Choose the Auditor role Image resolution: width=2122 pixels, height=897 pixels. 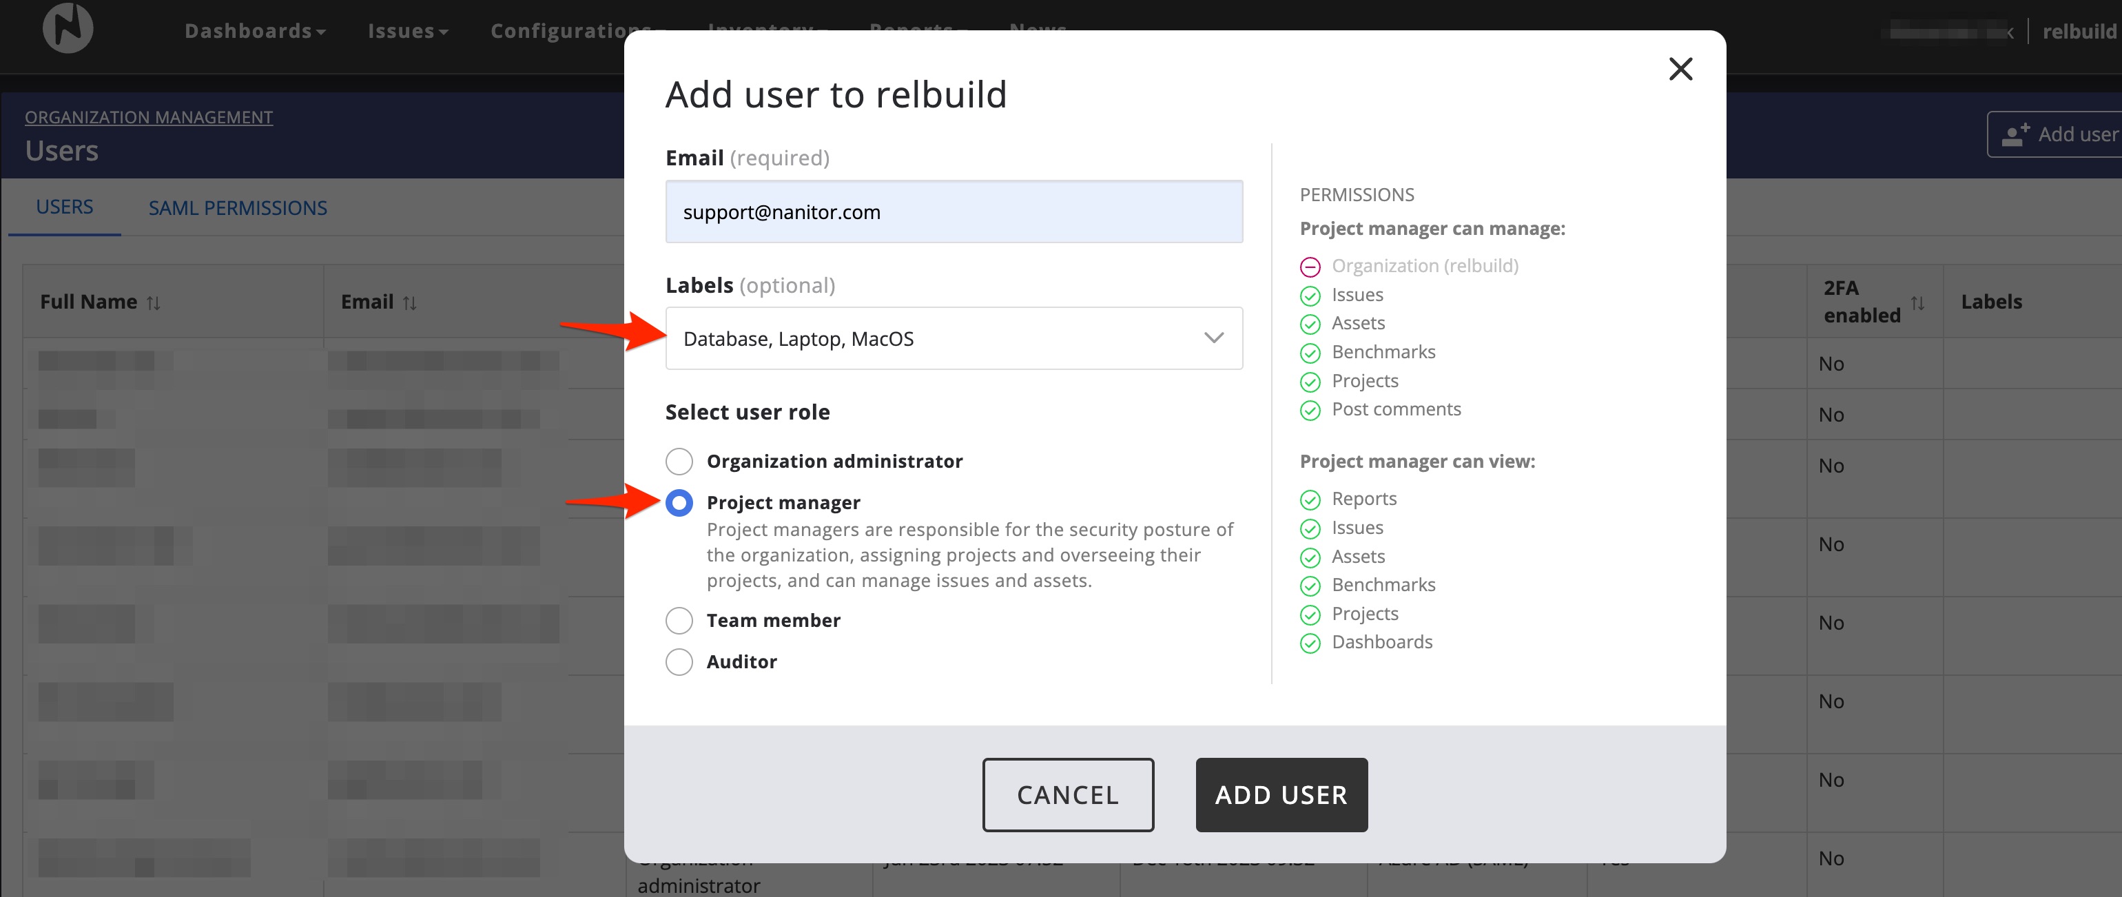click(679, 661)
